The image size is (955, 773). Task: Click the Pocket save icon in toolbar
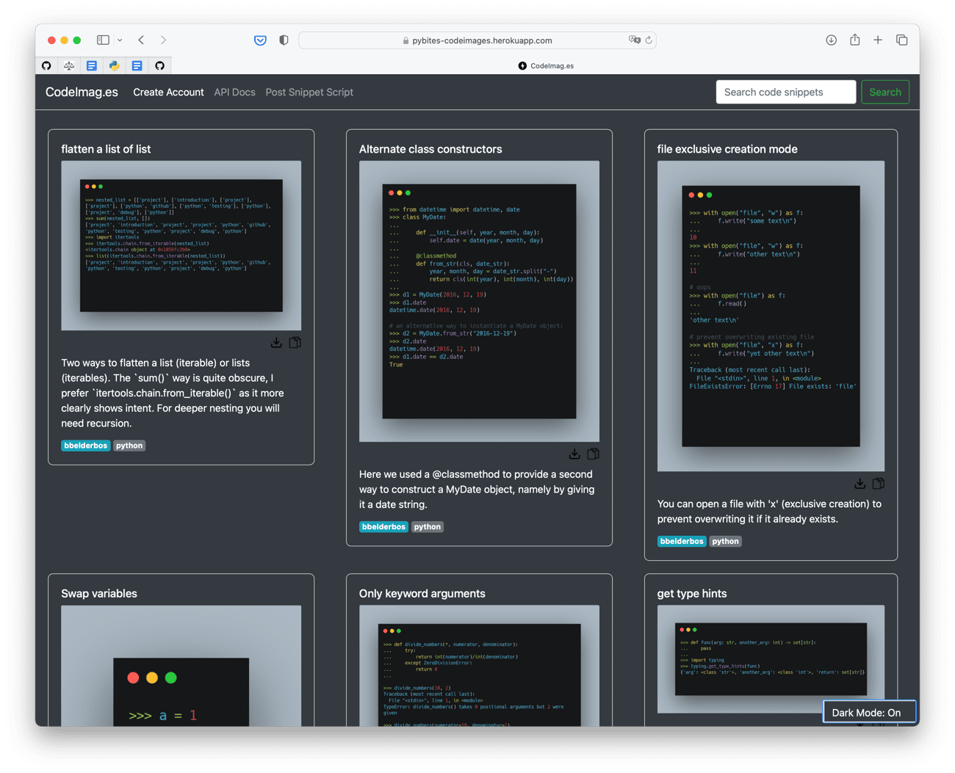pos(260,40)
